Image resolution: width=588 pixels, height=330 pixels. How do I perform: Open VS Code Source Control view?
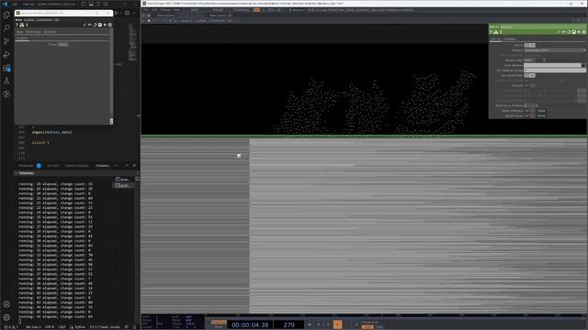pos(6,41)
